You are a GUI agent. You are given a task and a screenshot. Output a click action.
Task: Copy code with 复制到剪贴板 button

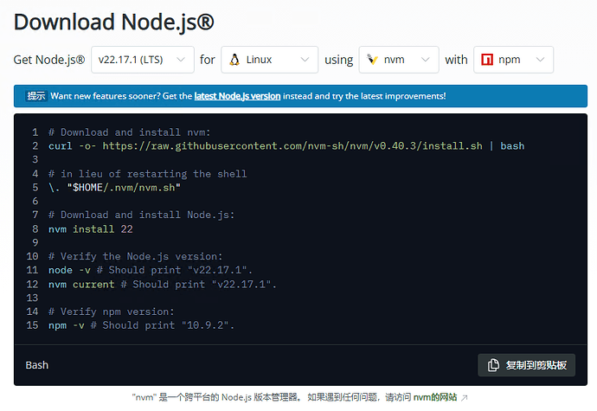(x=526, y=365)
